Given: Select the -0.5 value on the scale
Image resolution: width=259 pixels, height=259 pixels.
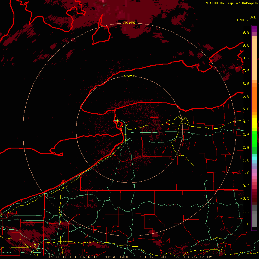Looking at the screenshot, I should [x=245, y=199].
